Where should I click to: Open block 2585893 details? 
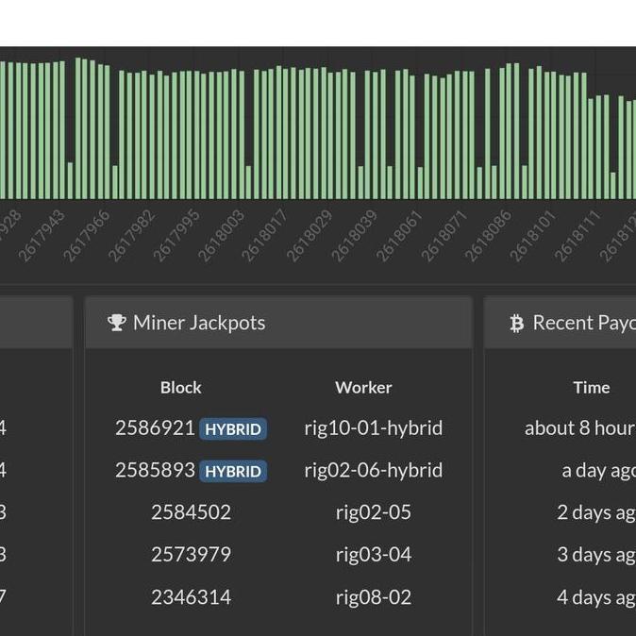(x=155, y=470)
